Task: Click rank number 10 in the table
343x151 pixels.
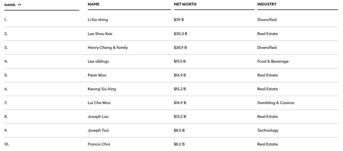Action: [7, 144]
